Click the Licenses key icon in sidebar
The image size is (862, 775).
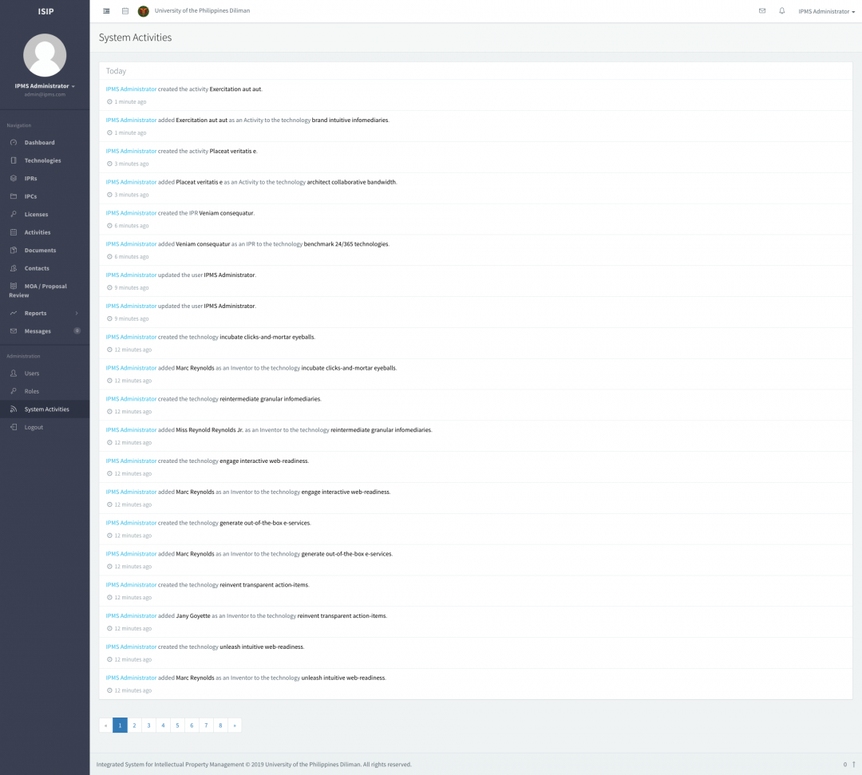[14, 215]
